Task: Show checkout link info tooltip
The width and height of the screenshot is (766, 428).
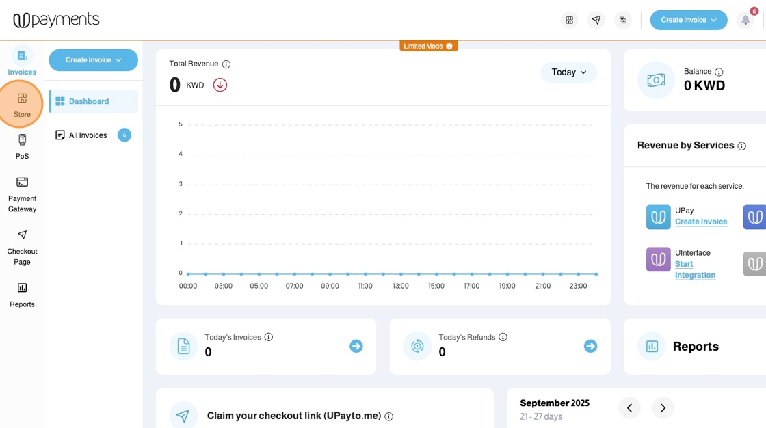Action: (x=389, y=416)
